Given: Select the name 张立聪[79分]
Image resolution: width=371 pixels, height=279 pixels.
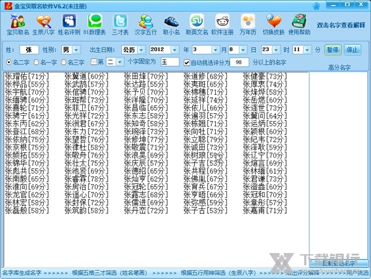Looking at the screenshot, I should click(x=205, y=139).
